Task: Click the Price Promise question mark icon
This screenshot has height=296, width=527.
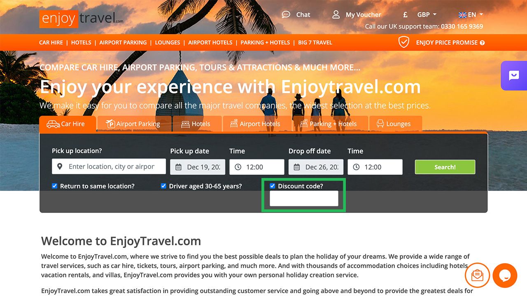Action: tap(482, 42)
